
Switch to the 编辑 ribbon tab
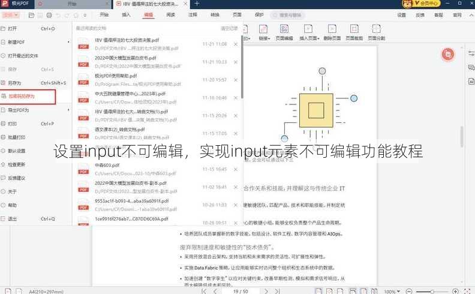point(149,15)
